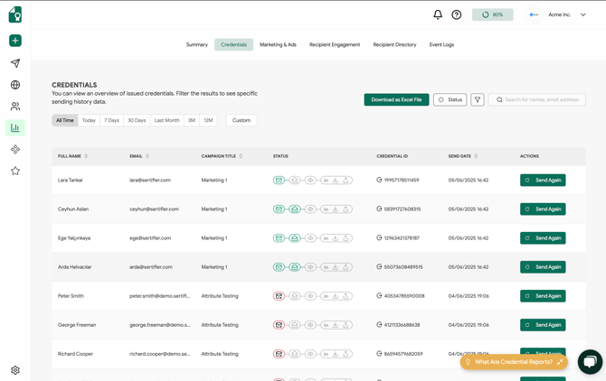The height and width of the screenshot is (381, 606).
Task: Click the star icon in left sidebar
Action: pos(15,171)
